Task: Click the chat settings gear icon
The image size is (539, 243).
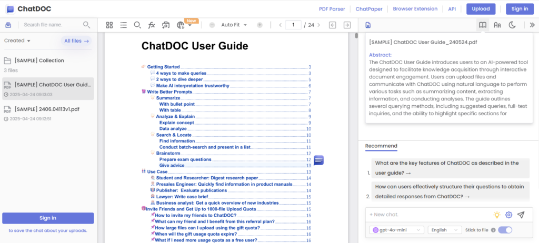Action: tap(508, 215)
